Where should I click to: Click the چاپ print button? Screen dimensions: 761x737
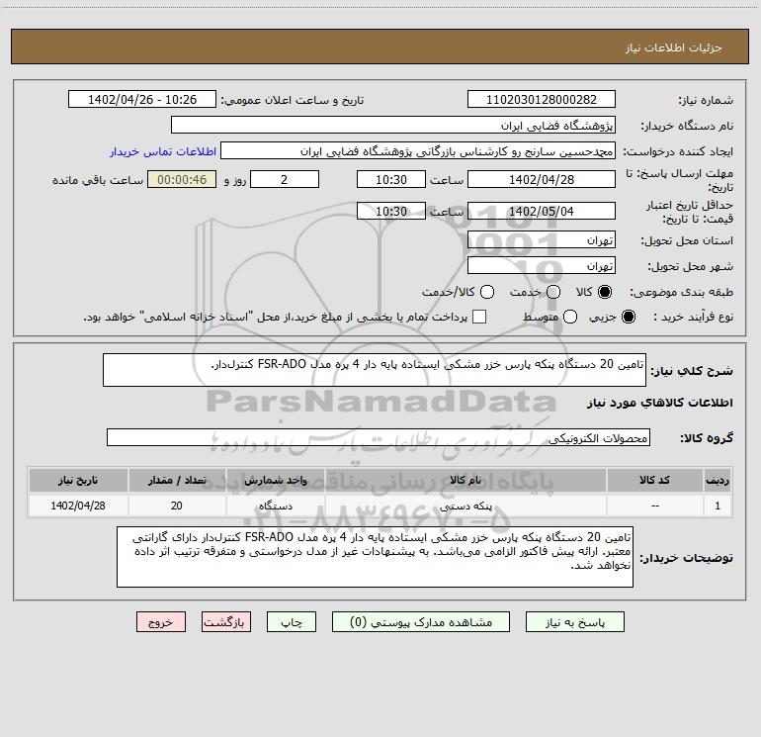292,622
